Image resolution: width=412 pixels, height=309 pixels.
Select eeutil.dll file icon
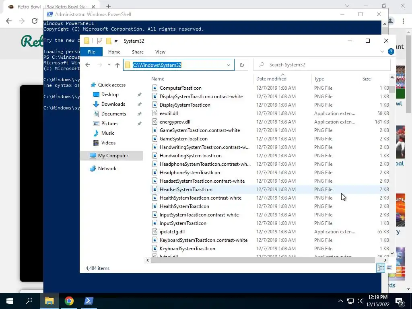click(155, 113)
